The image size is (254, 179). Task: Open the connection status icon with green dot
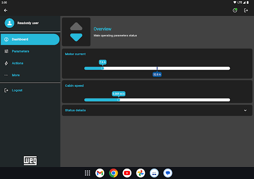235,10
